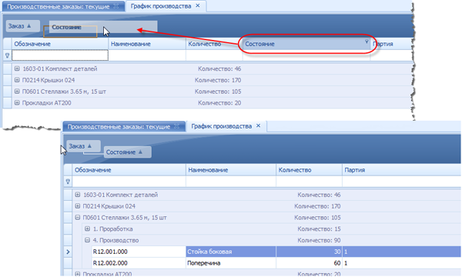
Task: Toggle sort on Заказ group chip, lower window
Action: click(83, 146)
